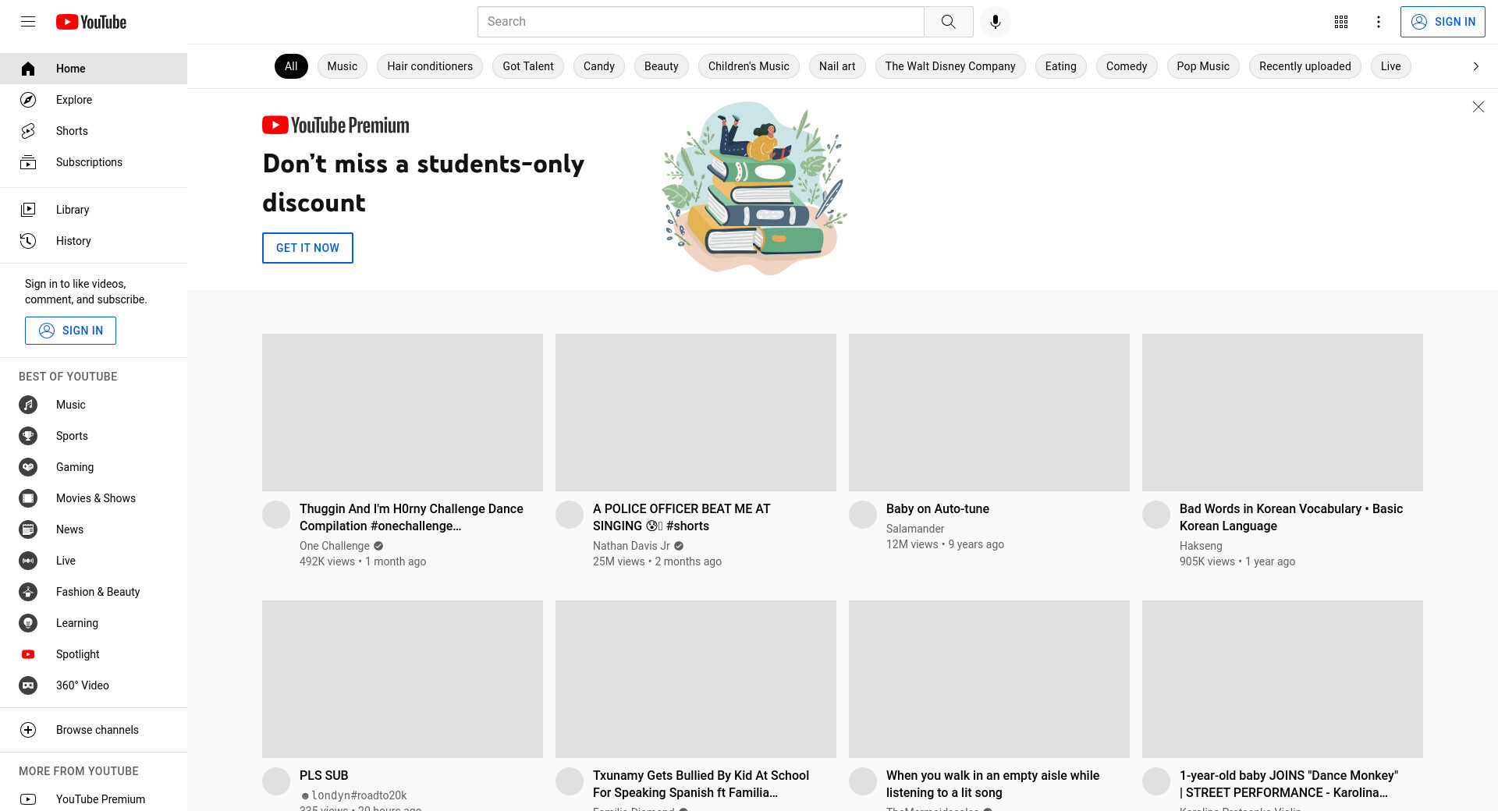
Task: Select the Beauty filter chip
Action: tap(662, 66)
